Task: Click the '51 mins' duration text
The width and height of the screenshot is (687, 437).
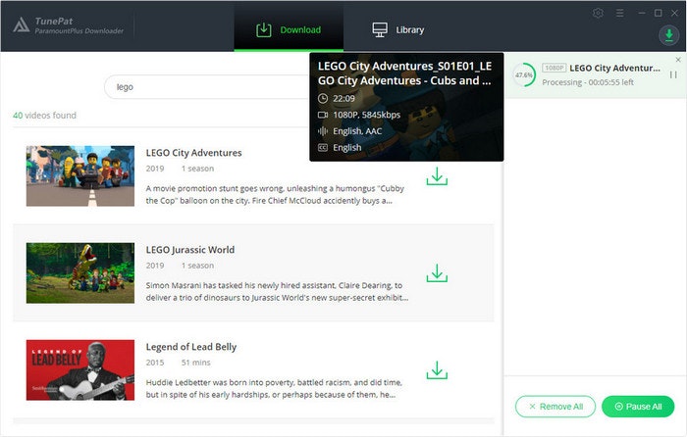Action: click(196, 363)
